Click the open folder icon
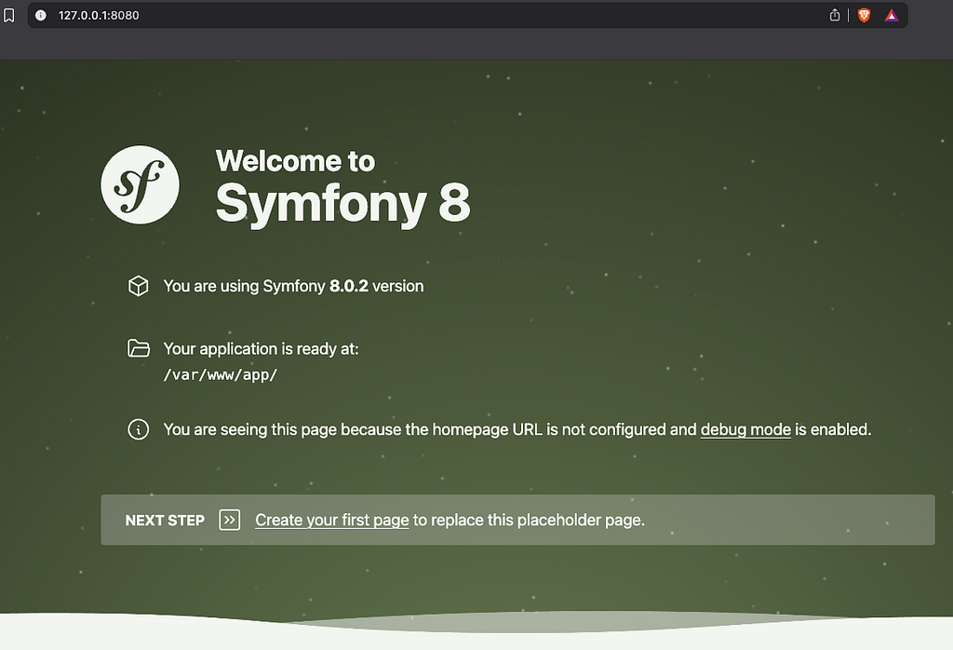Viewport: 953px width, 650px height. tap(139, 348)
